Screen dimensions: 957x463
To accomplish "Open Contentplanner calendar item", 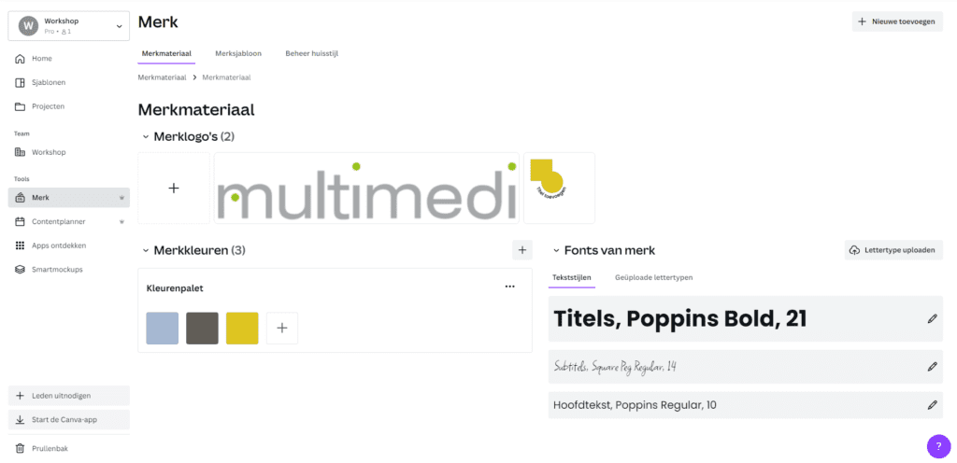I will tap(68, 222).
